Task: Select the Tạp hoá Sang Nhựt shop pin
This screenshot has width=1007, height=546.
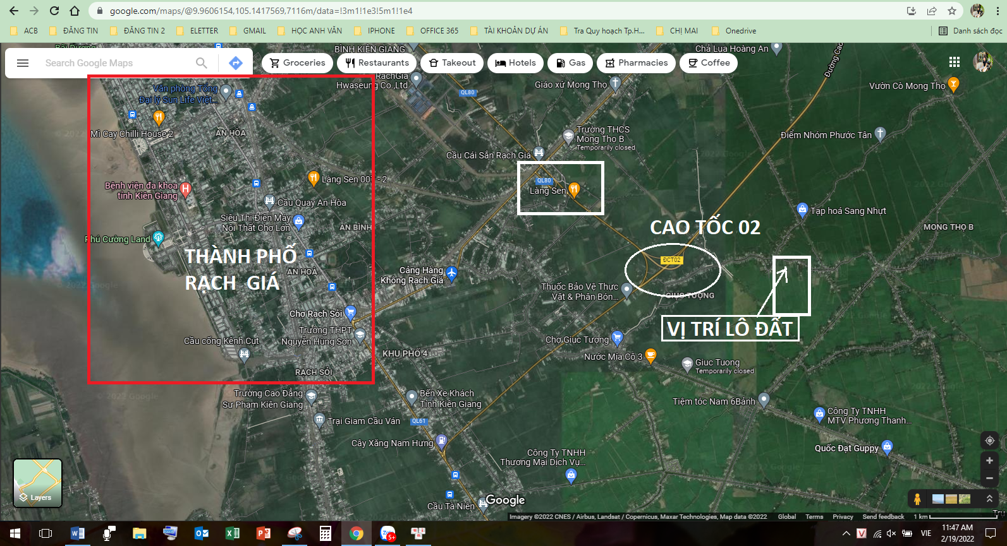Action: click(802, 209)
